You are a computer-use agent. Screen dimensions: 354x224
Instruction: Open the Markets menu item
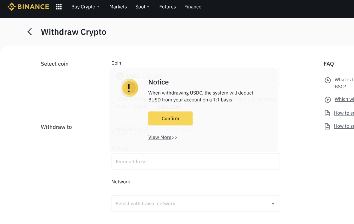pos(118,7)
